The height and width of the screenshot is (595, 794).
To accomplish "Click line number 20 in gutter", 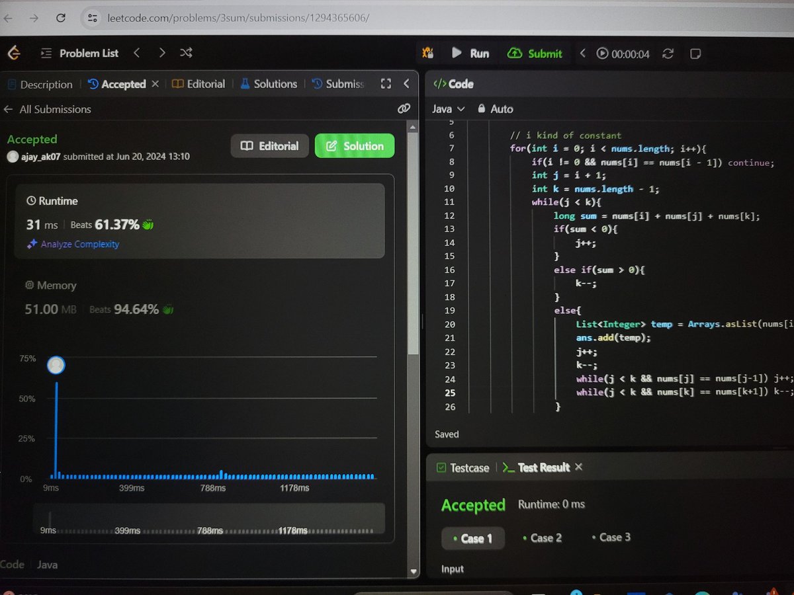I will [x=449, y=325].
